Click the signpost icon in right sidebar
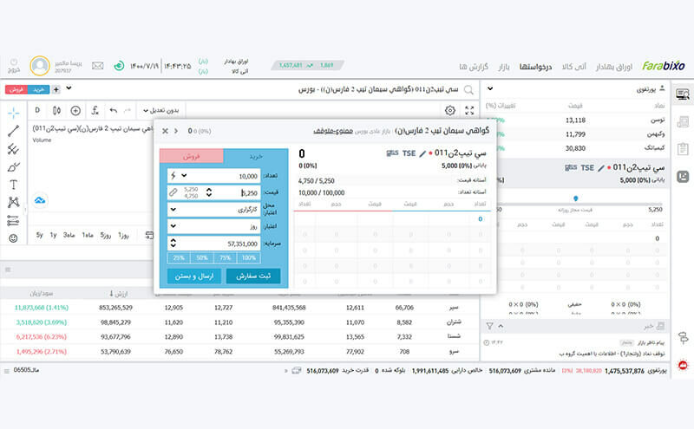The width and height of the screenshot is (694, 429). 683,338
